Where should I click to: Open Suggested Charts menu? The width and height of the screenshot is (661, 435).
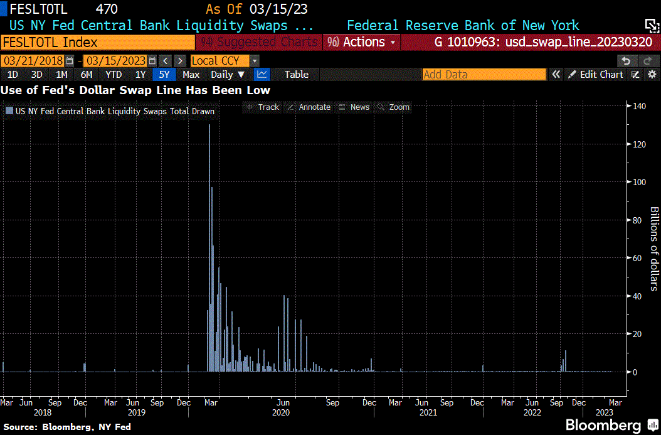tap(259, 42)
